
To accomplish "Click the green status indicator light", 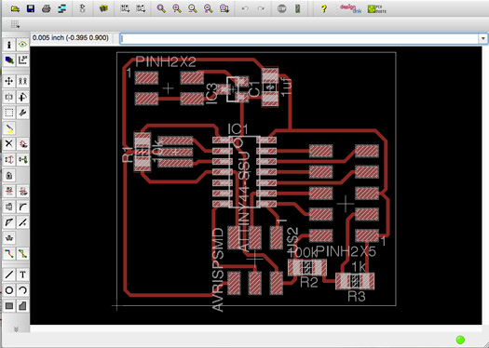I will point(460,340).
